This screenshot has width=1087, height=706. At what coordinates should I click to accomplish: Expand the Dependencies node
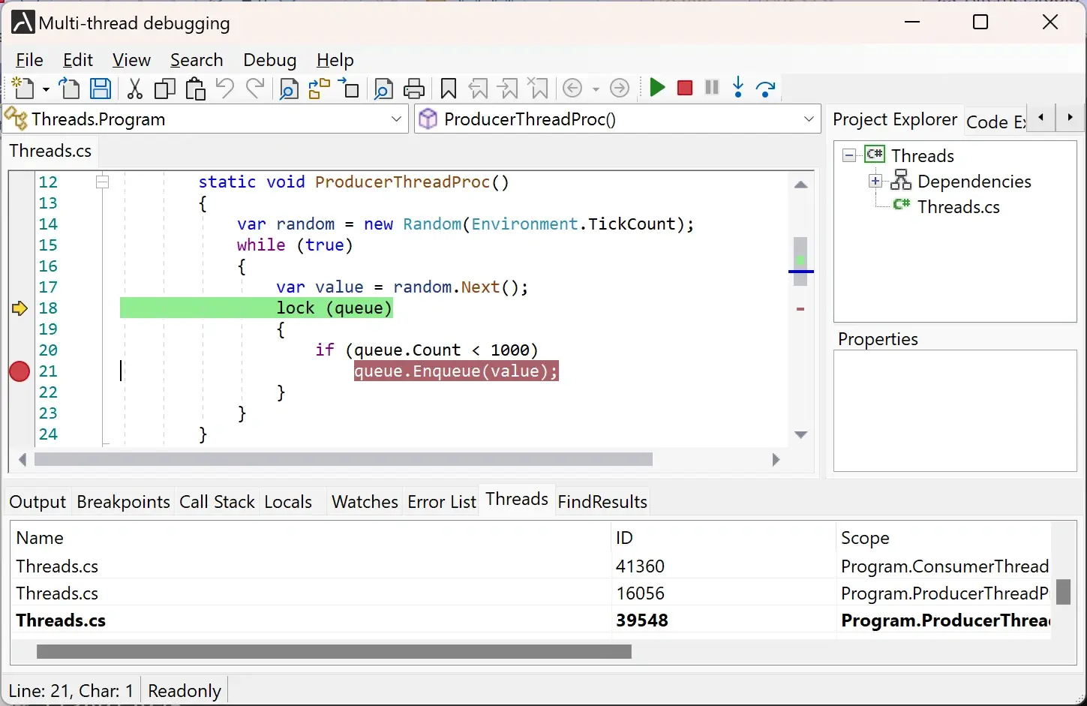(x=875, y=181)
